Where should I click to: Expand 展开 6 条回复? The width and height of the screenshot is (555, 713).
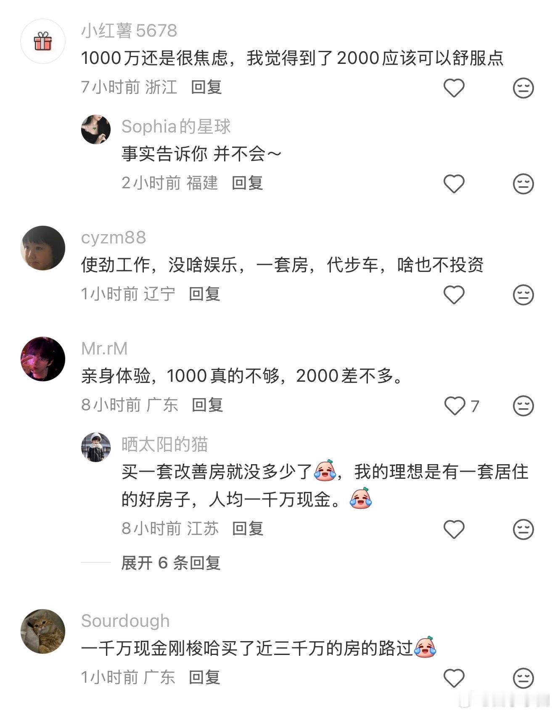171,562
